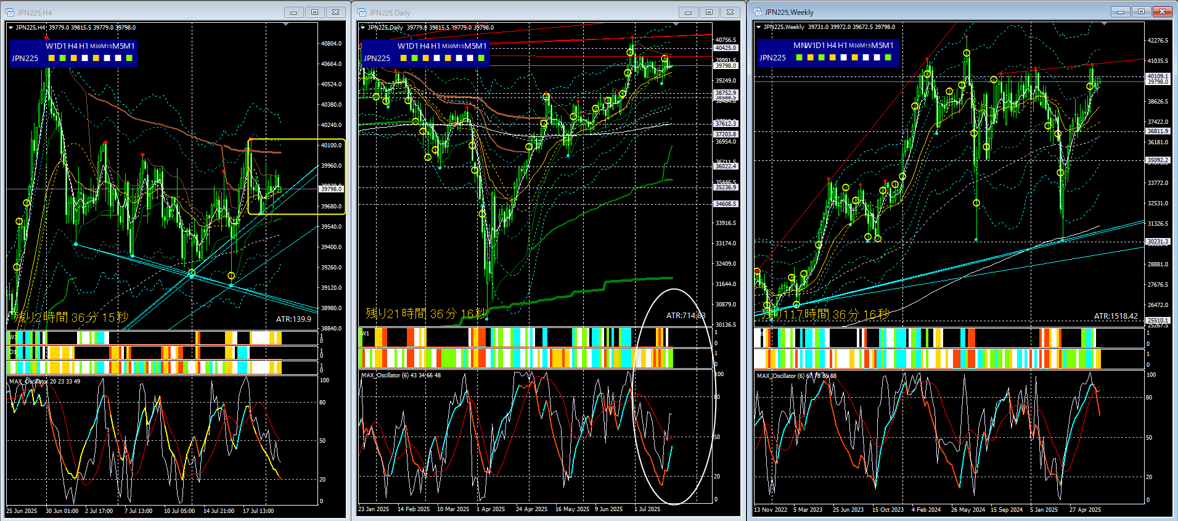The width and height of the screenshot is (1178, 521).
Task: Click the H4 yellow signal square in Daily window
Action: (x=426, y=58)
